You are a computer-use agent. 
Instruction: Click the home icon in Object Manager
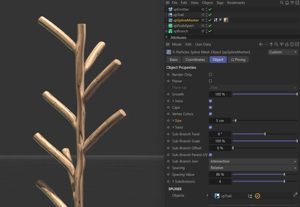287,3
